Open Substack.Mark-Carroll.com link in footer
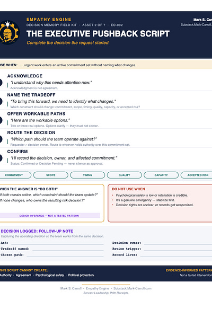Screen dimensions: 212x318 tap(132, 288)
